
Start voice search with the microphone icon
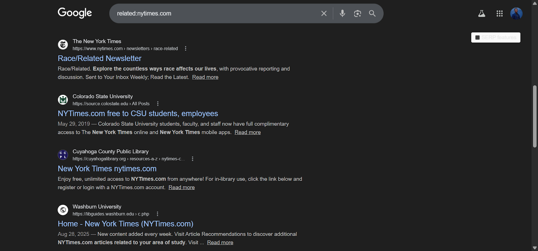[x=342, y=13]
